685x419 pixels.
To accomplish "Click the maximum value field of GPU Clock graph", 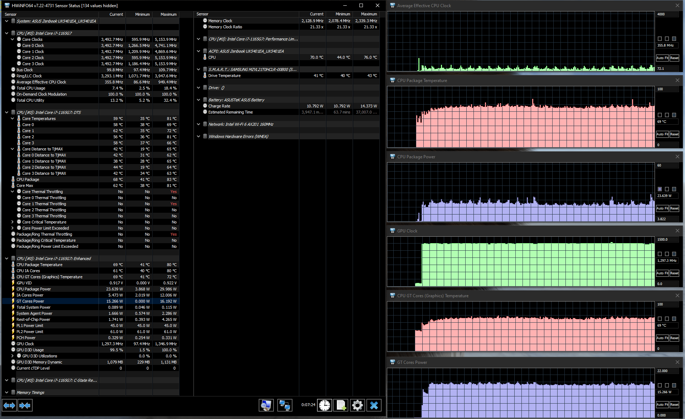I will pyautogui.click(x=667, y=240).
